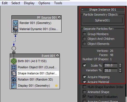Click the Variation % value field
The width and height of the screenshot is (127, 102).
[111, 71]
